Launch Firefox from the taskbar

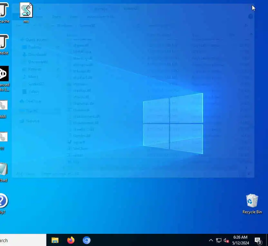71,240
